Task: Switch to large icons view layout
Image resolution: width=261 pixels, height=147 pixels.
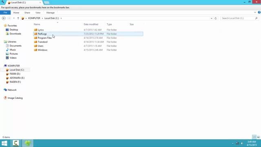Action: pos(259,137)
